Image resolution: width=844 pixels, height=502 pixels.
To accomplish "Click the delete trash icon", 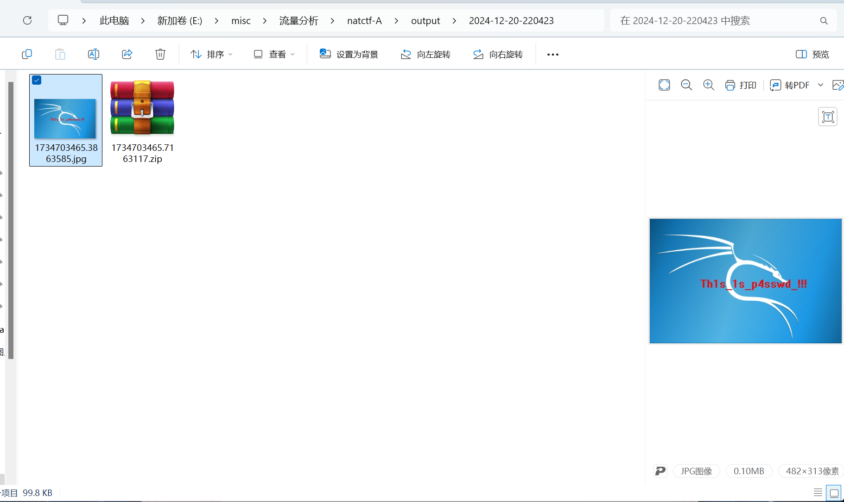I will 160,54.
